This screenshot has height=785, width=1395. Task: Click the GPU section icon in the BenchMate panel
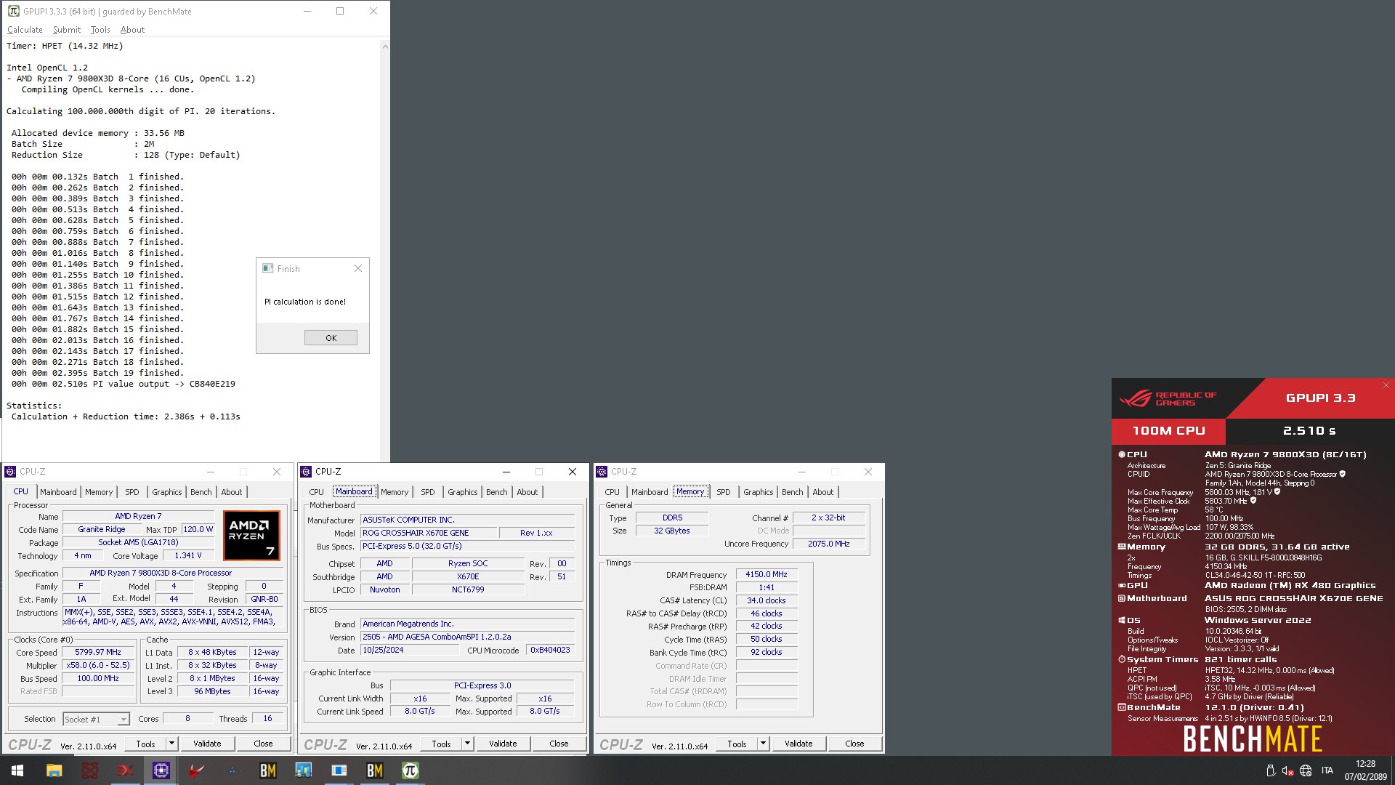[1121, 585]
